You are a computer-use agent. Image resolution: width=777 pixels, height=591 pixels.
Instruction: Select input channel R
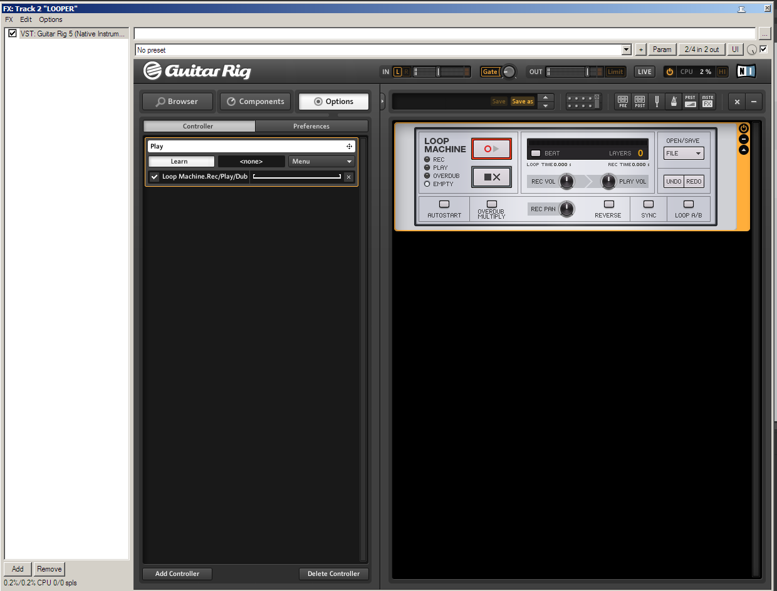click(x=406, y=71)
